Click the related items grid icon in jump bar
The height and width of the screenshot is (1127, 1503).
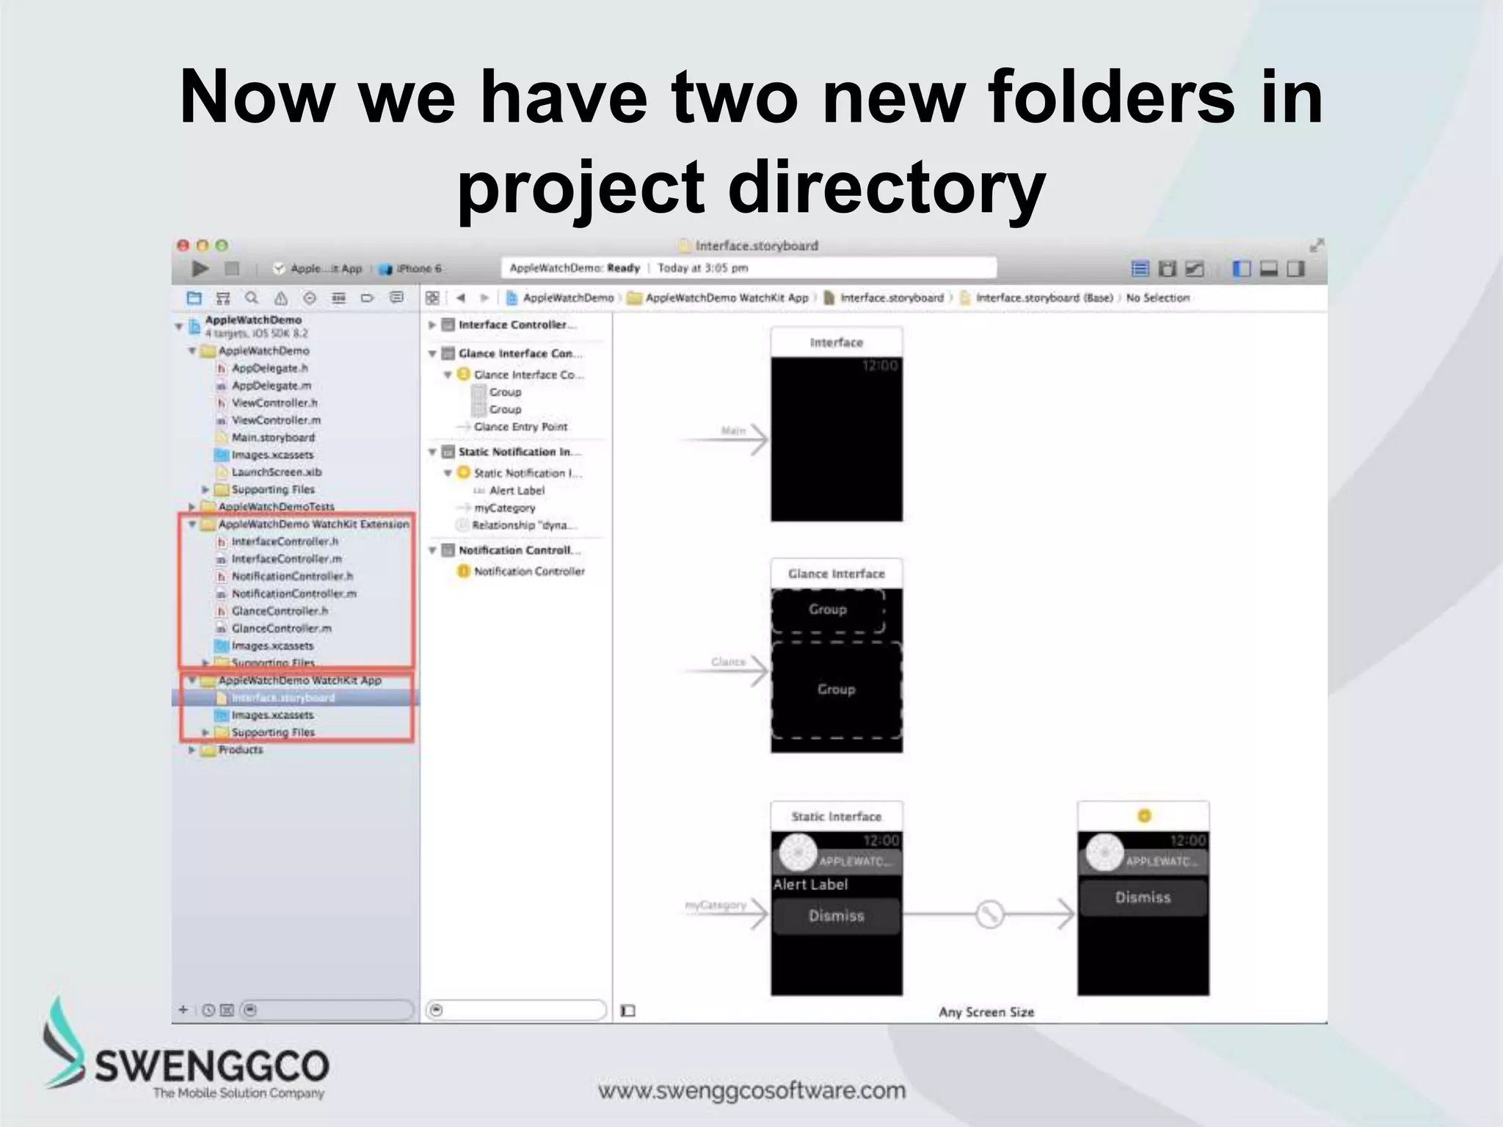432,298
